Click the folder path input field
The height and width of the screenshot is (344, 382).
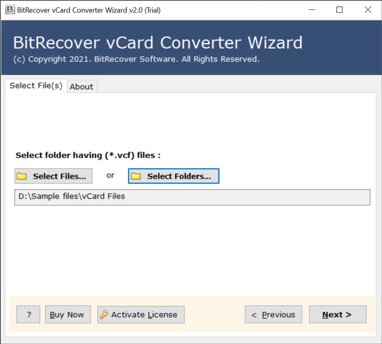click(x=192, y=197)
